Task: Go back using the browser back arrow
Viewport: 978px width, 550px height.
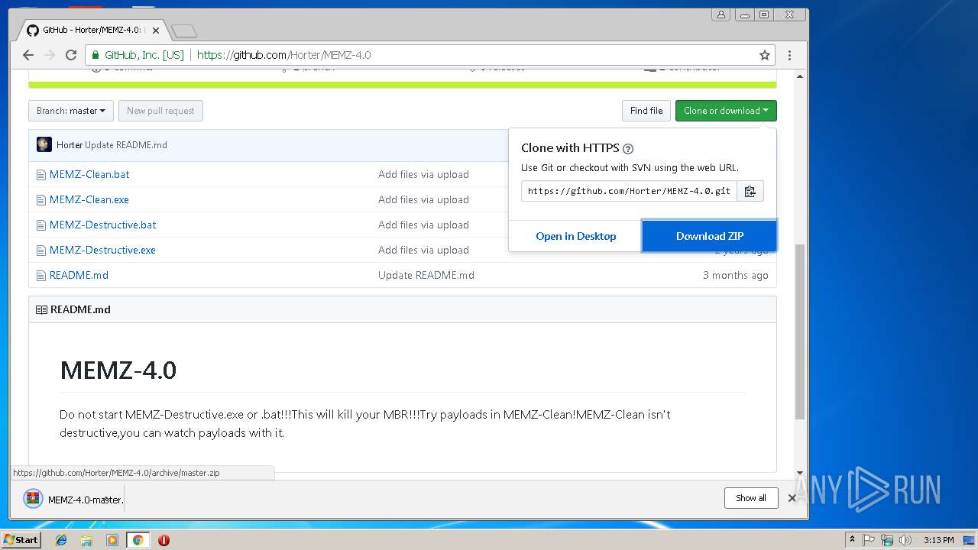Action: (28, 55)
